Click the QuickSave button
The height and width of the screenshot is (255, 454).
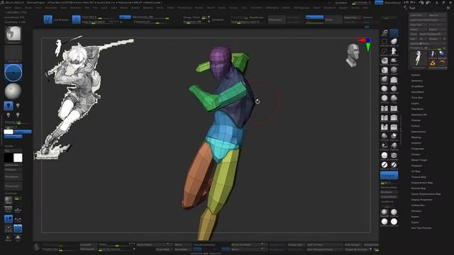click(x=340, y=3)
